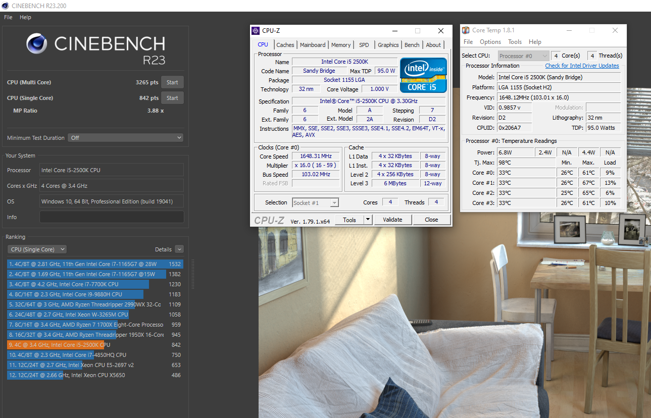Open the SPD tab

pyautogui.click(x=364, y=45)
